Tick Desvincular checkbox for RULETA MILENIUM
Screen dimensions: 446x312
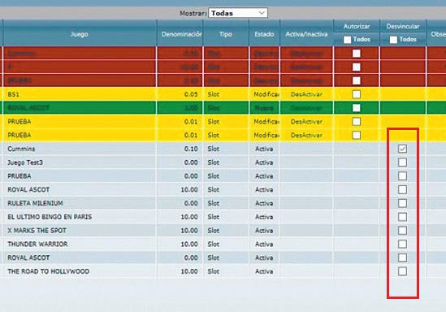(x=402, y=203)
